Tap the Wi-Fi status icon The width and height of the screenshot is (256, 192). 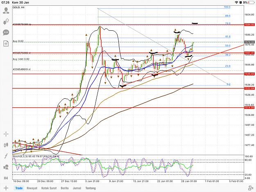pyautogui.click(x=236, y=2)
